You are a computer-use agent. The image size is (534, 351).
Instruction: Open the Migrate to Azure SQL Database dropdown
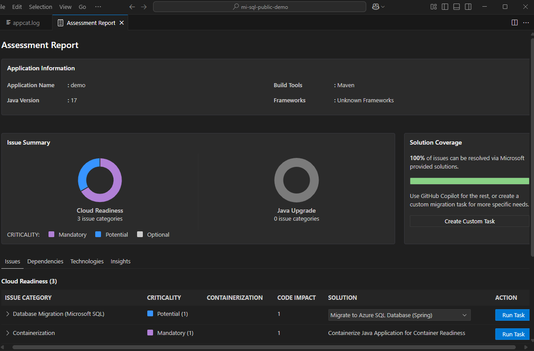[x=399, y=315]
